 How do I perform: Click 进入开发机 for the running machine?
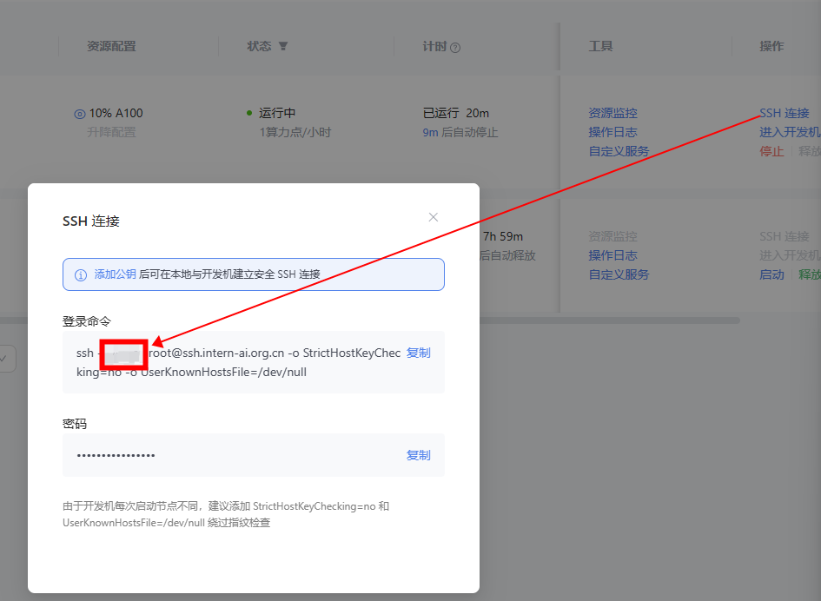point(790,132)
